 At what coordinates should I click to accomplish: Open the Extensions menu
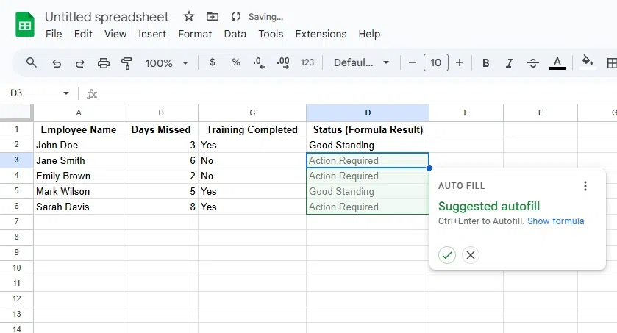click(321, 34)
